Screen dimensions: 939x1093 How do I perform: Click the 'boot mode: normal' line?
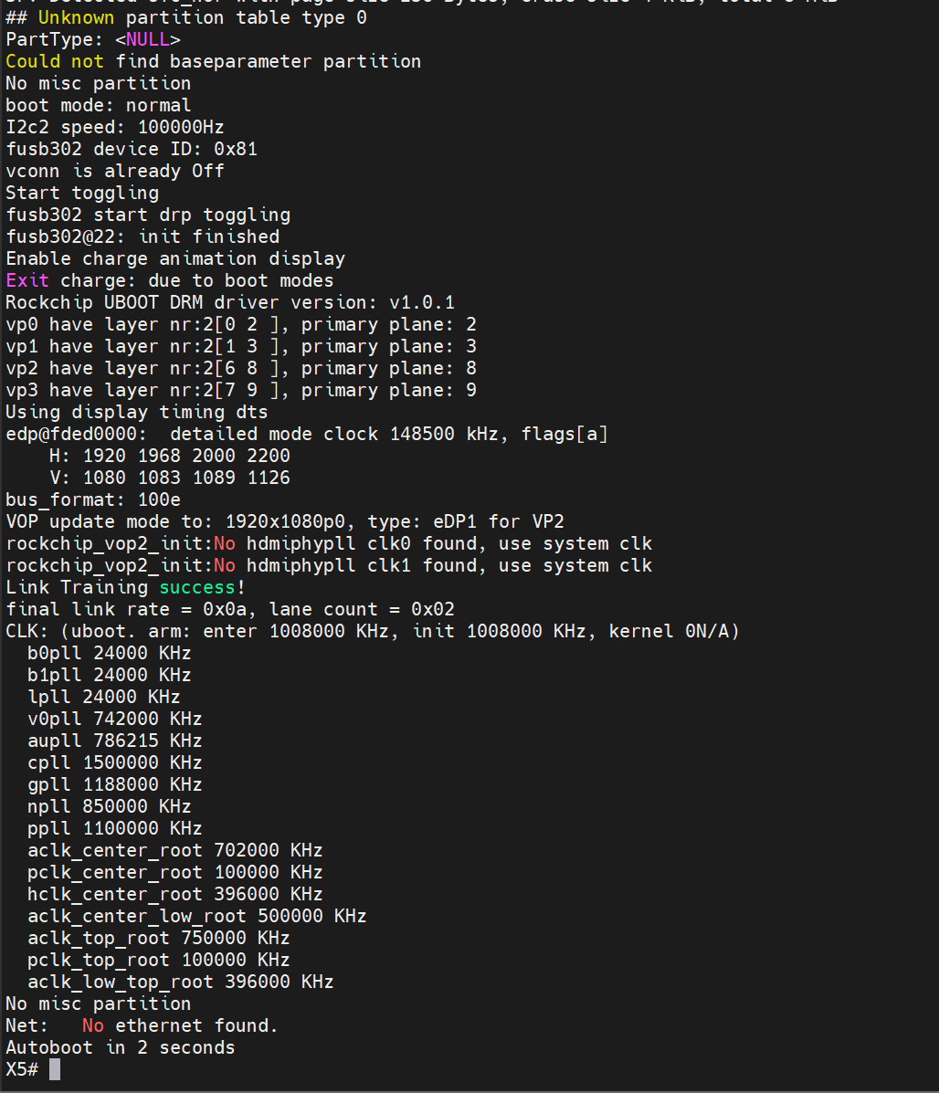click(x=99, y=105)
